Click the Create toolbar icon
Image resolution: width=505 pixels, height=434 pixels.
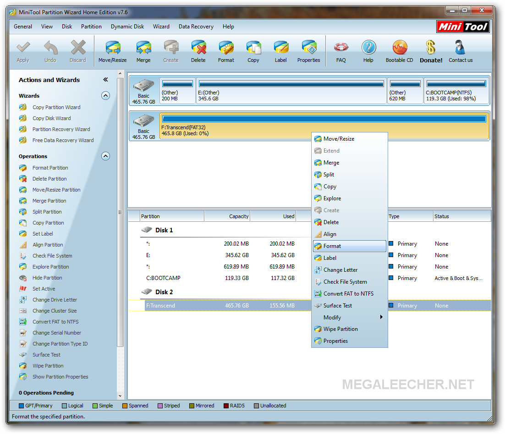point(171,48)
